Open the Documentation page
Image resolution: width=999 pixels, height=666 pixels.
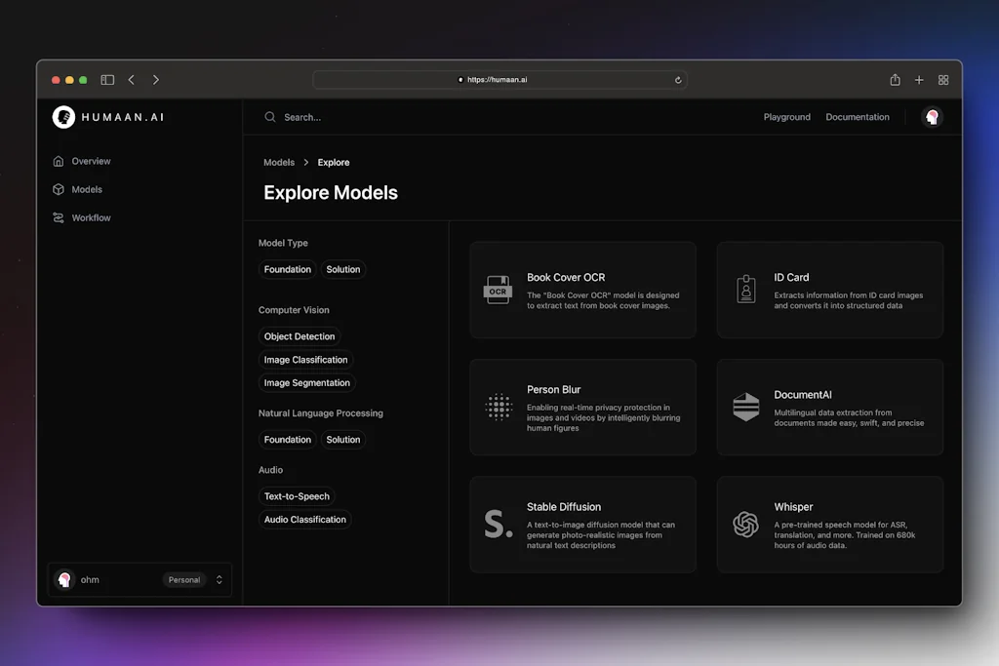point(858,116)
